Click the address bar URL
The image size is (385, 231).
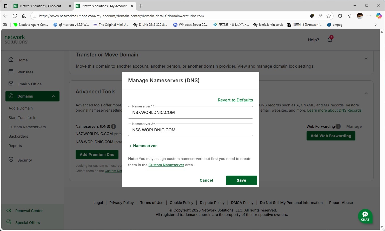[x=121, y=16]
